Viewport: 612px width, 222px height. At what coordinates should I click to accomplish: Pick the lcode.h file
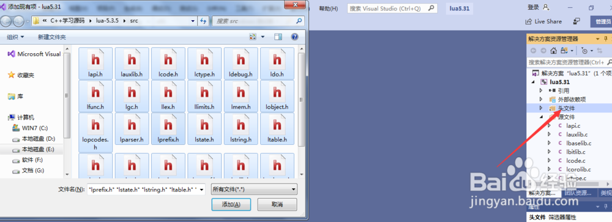(168, 63)
